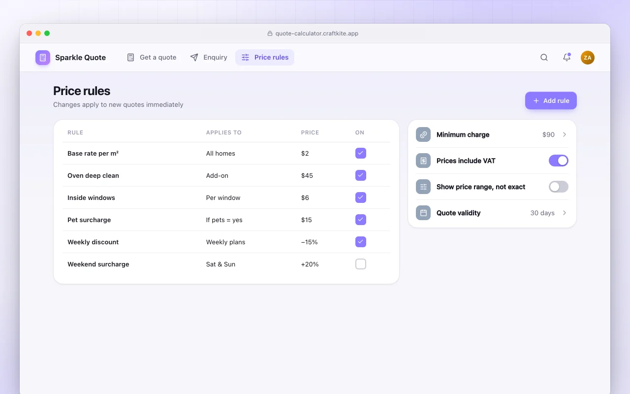This screenshot has width=630, height=394.
Task: Click the Quote validity calendar icon
Action: pos(423,213)
